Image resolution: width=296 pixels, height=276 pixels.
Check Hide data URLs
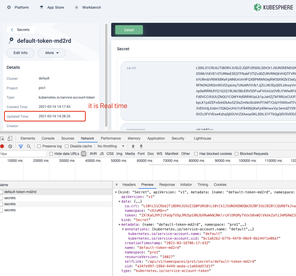coord(51,154)
